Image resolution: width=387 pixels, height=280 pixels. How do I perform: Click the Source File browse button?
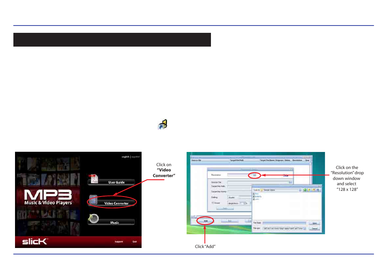pos(290,182)
